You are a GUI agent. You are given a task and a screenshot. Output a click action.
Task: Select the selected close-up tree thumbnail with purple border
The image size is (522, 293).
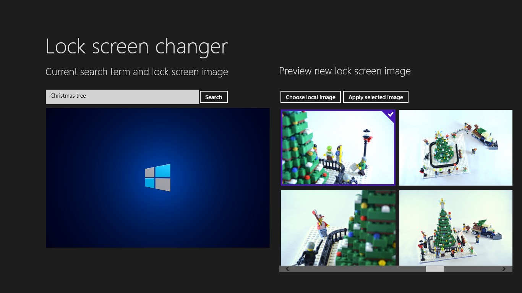(x=338, y=148)
